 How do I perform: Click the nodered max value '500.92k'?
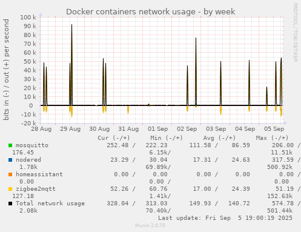click(x=280, y=167)
